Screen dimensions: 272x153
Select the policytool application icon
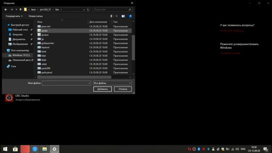39,73
